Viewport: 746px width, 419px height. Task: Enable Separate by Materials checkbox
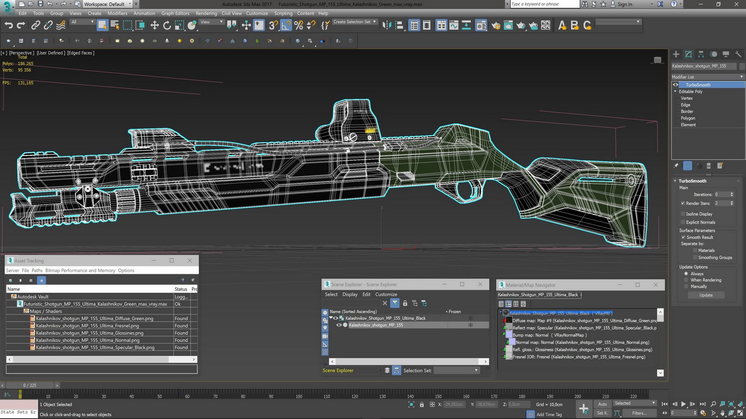[x=695, y=251]
